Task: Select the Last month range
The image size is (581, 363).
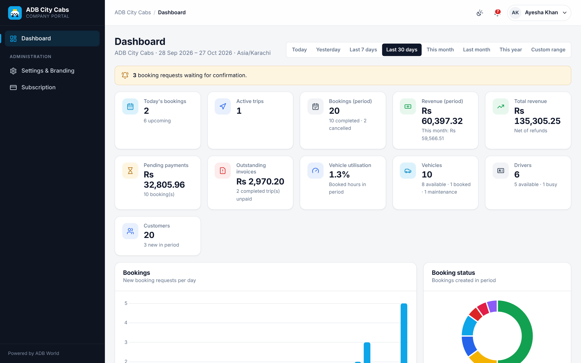Action: click(x=477, y=50)
